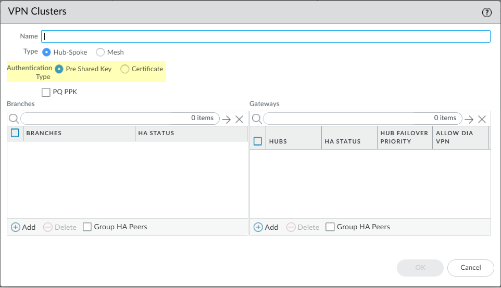Select all branches with header checkbox
Screen dimensions: 501x288
coord(15,133)
